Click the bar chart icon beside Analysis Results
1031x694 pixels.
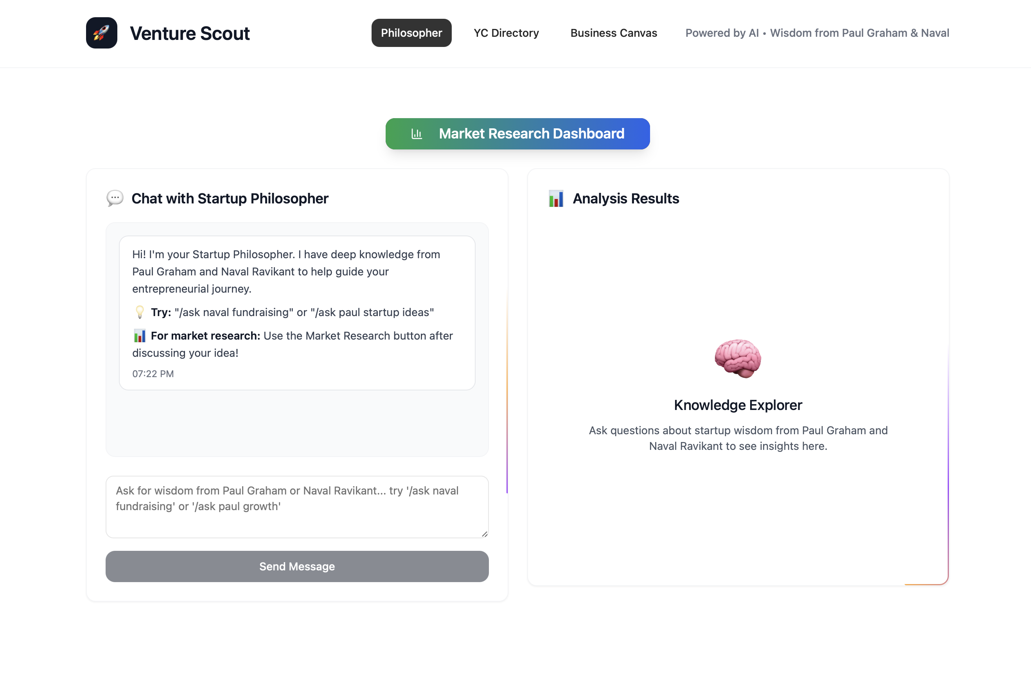tap(556, 199)
